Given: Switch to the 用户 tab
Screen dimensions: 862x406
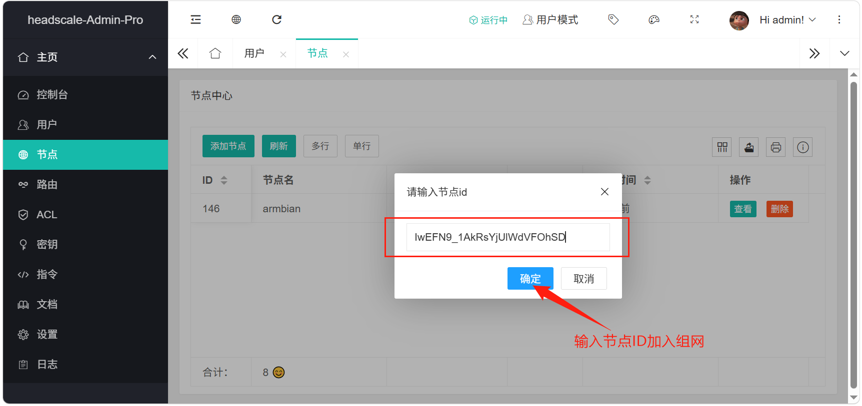Looking at the screenshot, I should tap(254, 53).
